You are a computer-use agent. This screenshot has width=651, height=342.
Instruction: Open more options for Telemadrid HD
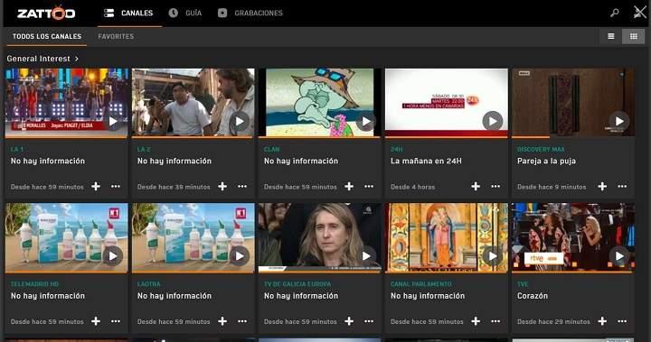pyautogui.click(x=116, y=321)
